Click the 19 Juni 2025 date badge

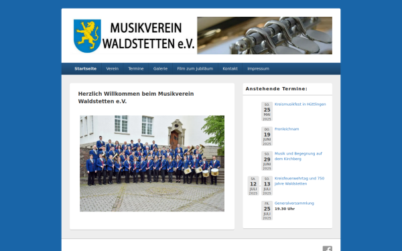(267, 137)
